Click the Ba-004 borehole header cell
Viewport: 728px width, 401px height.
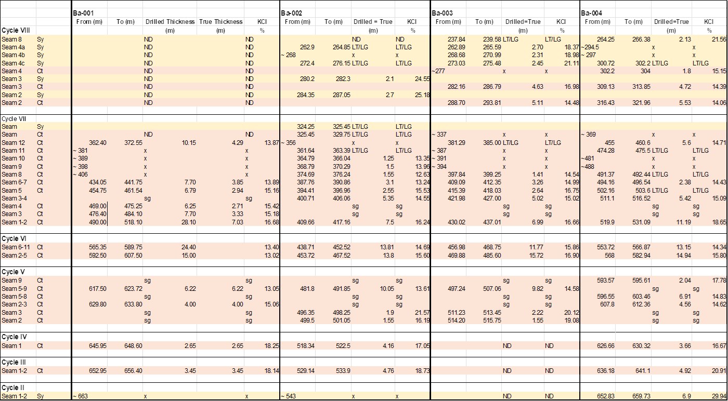point(592,12)
